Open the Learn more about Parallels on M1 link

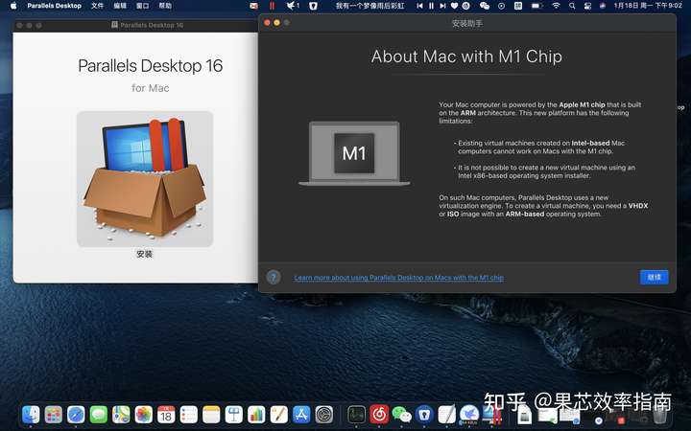click(x=399, y=278)
